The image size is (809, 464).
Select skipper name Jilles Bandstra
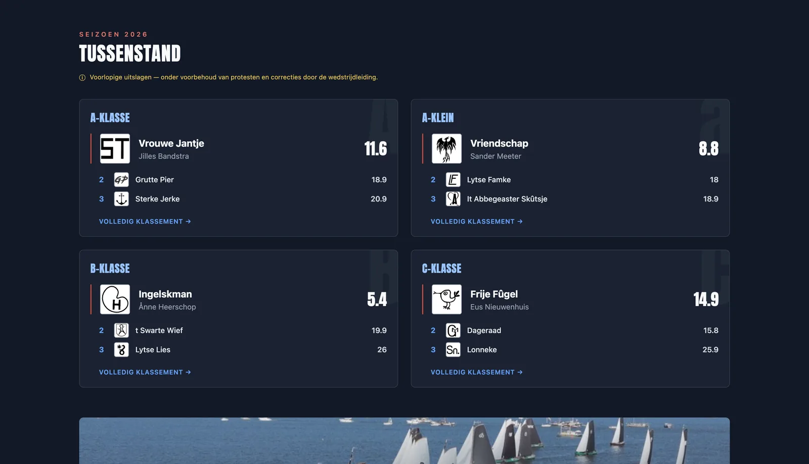pyautogui.click(x=164, y=157)
